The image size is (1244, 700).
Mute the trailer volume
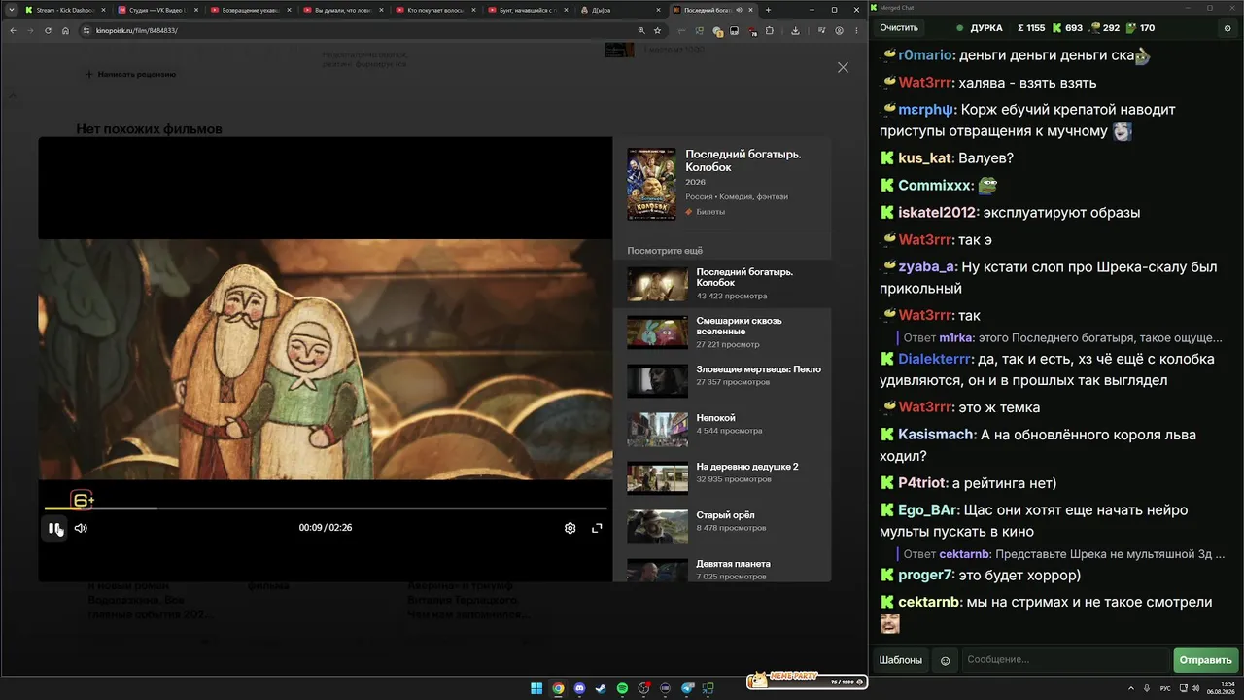click(x=81, y=528)
